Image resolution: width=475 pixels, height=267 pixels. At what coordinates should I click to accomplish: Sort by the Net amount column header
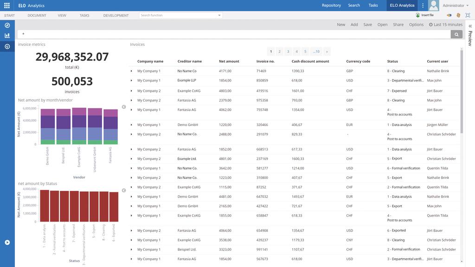pos(229,62)
